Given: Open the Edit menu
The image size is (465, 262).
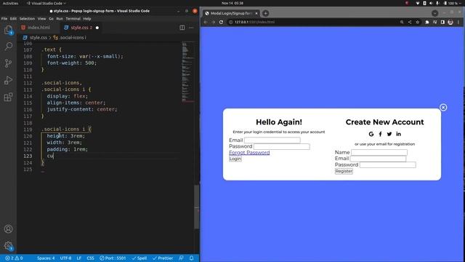Looking at the screenshot, I should click(x=13, y=19).
